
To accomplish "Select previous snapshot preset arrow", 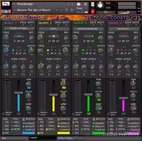I will 57,10.
